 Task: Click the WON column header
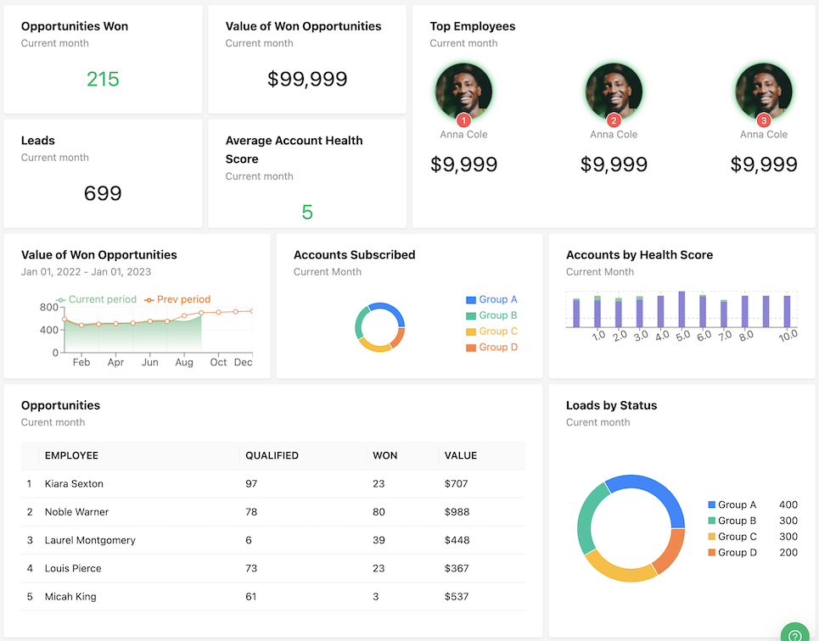tap(384, 455)
